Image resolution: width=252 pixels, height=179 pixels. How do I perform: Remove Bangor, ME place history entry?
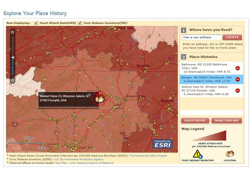pos(237,79)
